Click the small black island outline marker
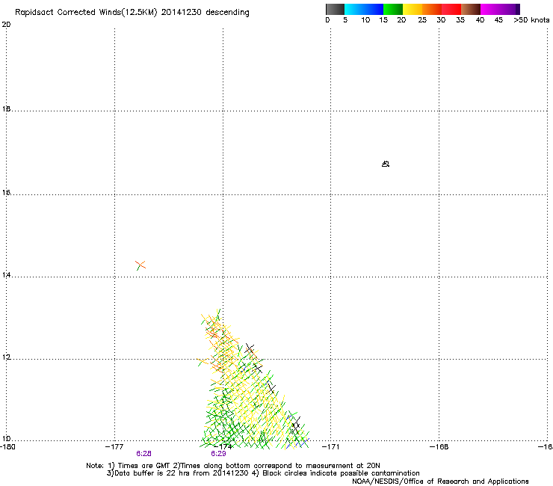The height and width of the screenshot is (486, 553). click(x=386, y=164)
